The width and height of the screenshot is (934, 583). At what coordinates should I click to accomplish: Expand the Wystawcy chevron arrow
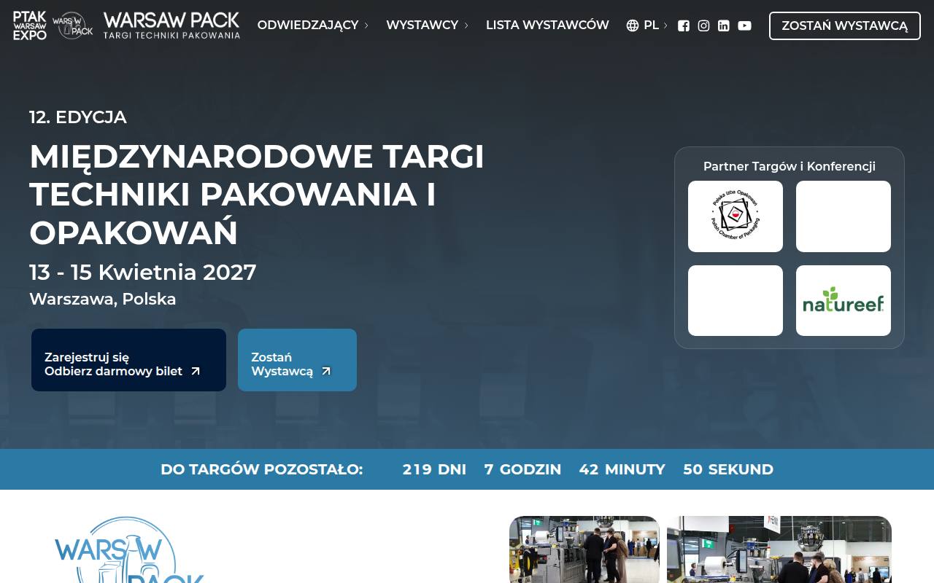point(466,26)
